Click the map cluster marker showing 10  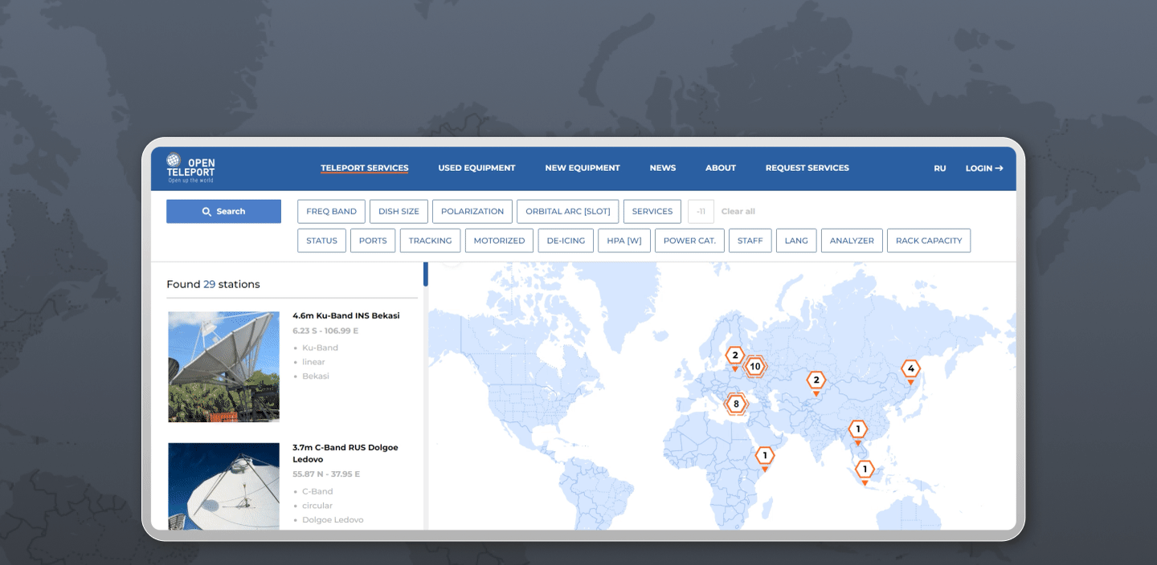click(x=754, y=367)
